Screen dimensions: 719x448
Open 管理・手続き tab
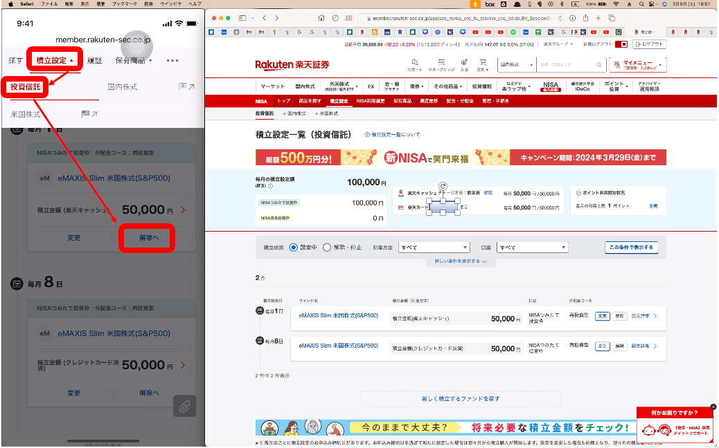(x=495, y=101)
